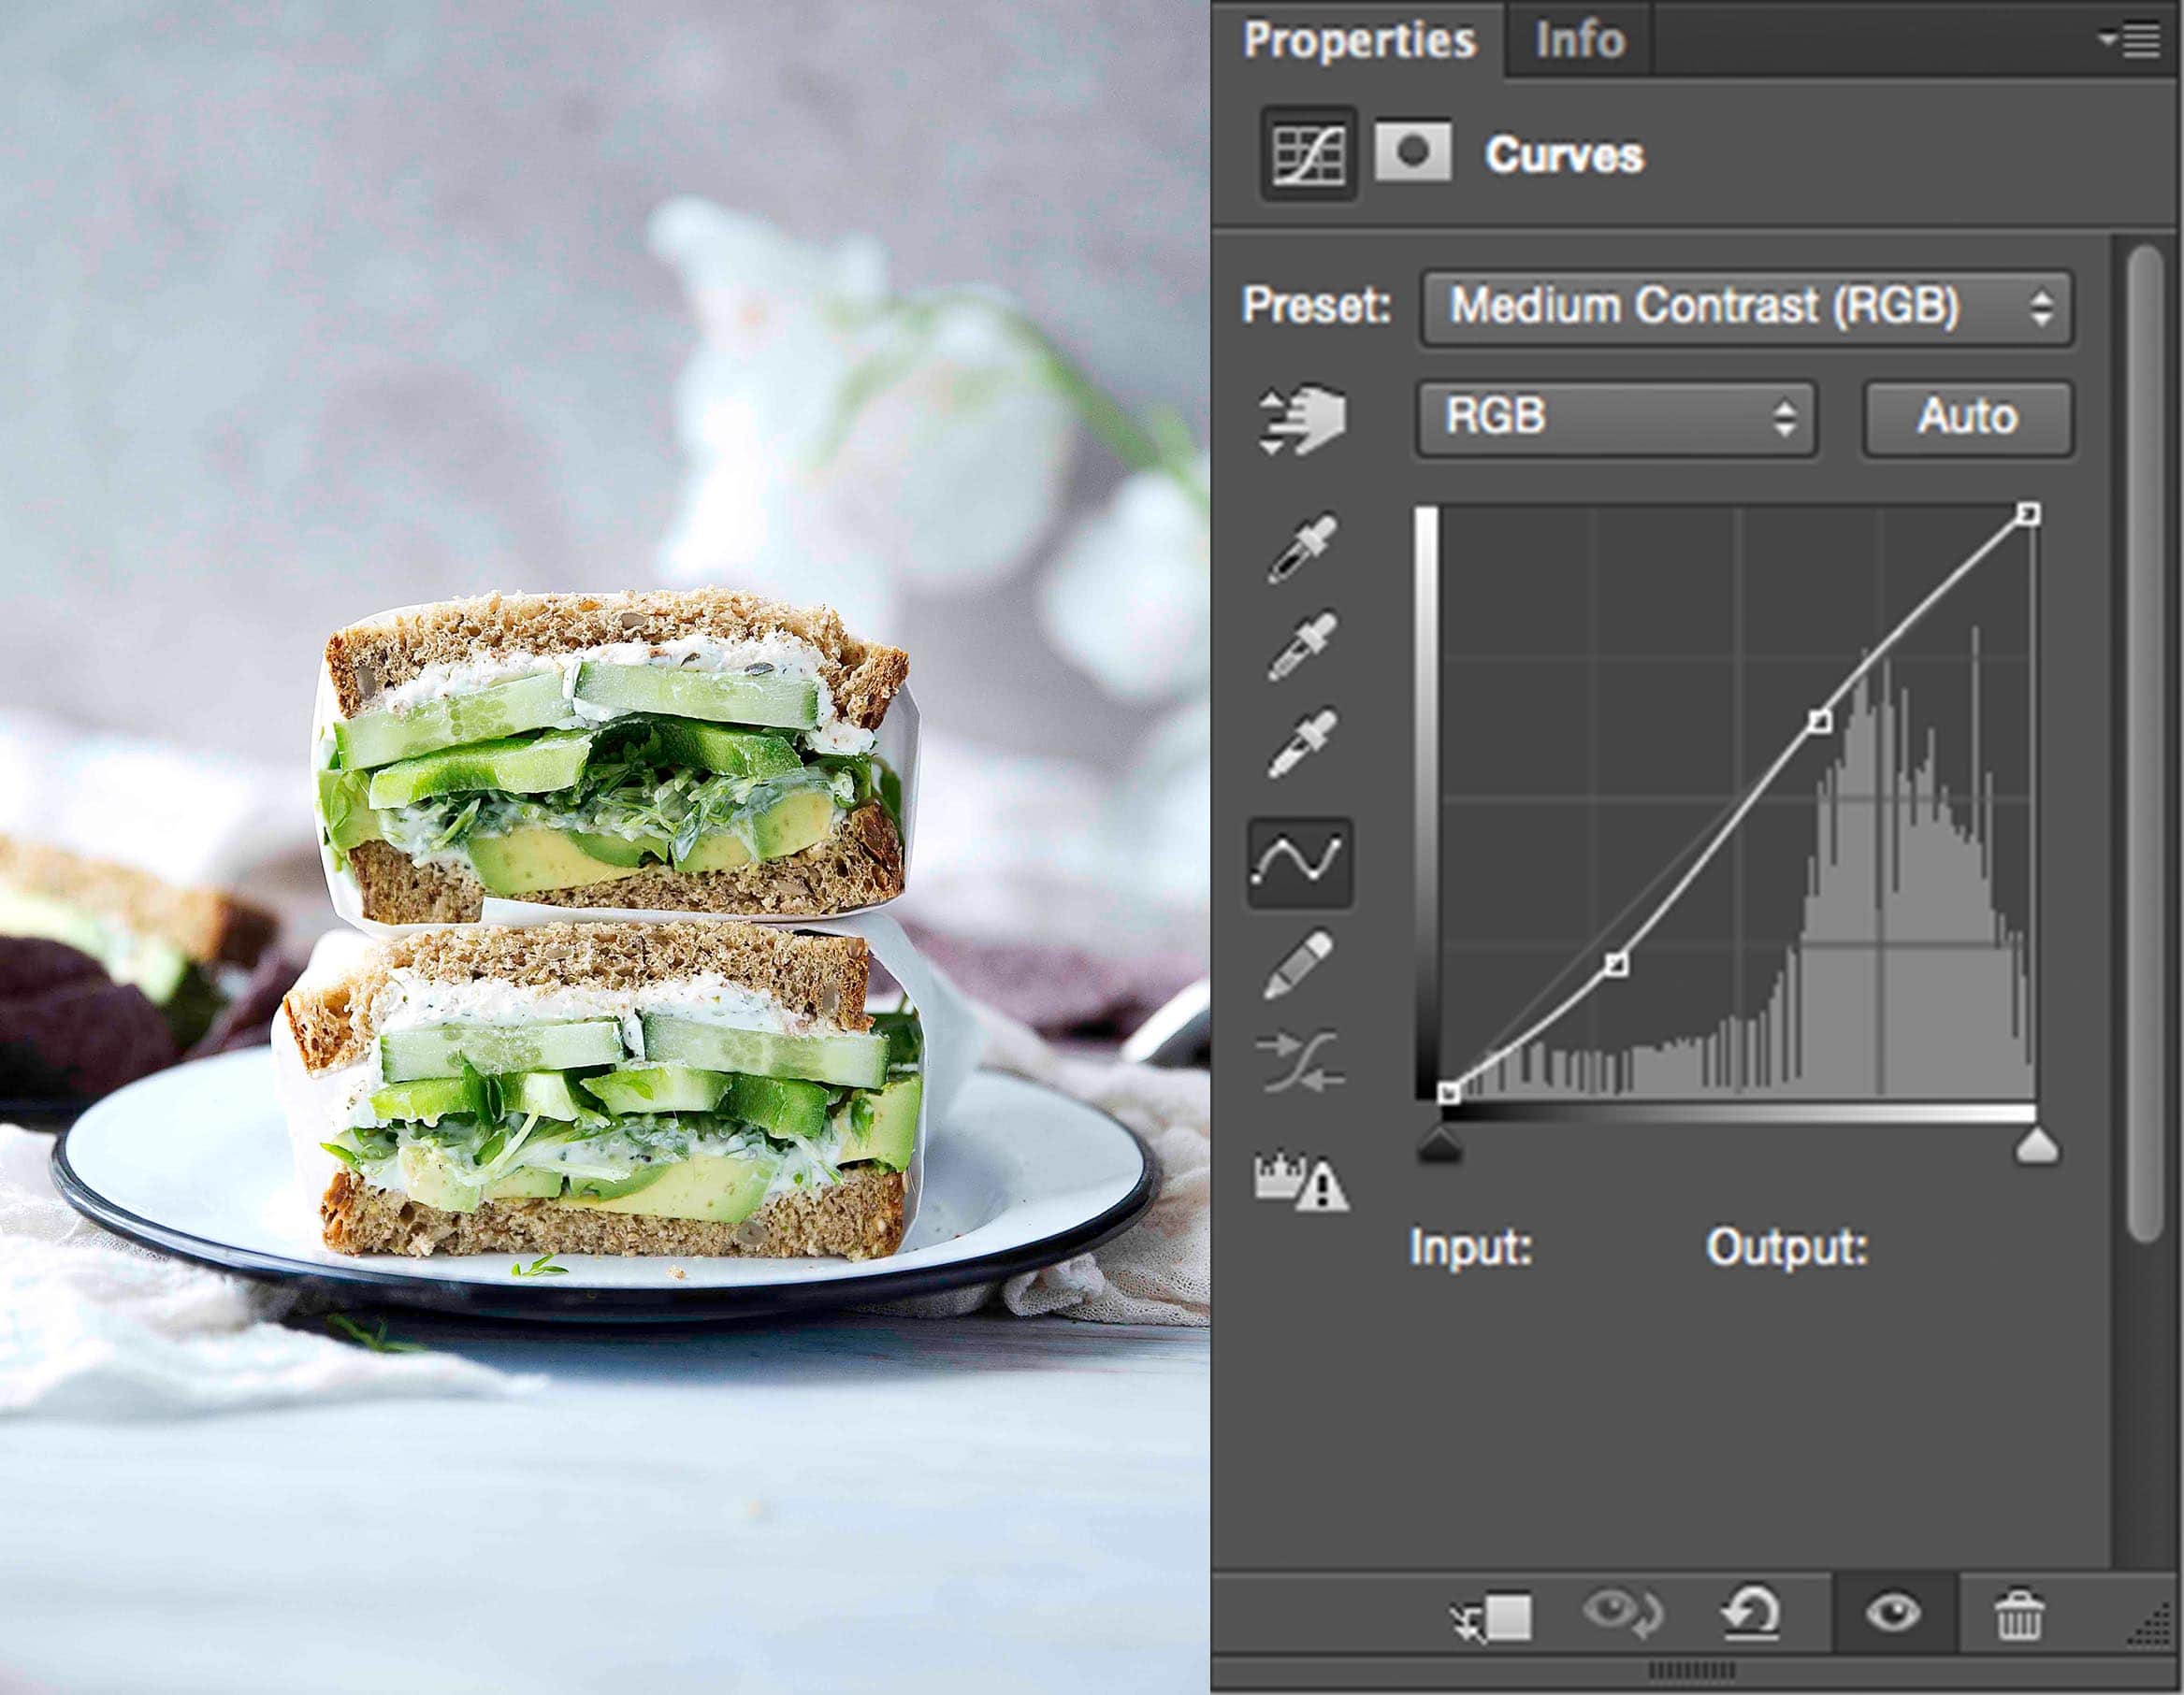Open the Preset Medium Contrast dropdown
The height and width of the screenshot is (1695, 2184).
[x=1746, y=307]
